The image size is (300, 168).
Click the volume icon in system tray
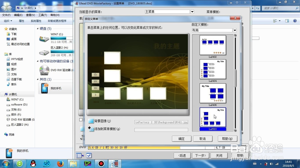point(271,164)
